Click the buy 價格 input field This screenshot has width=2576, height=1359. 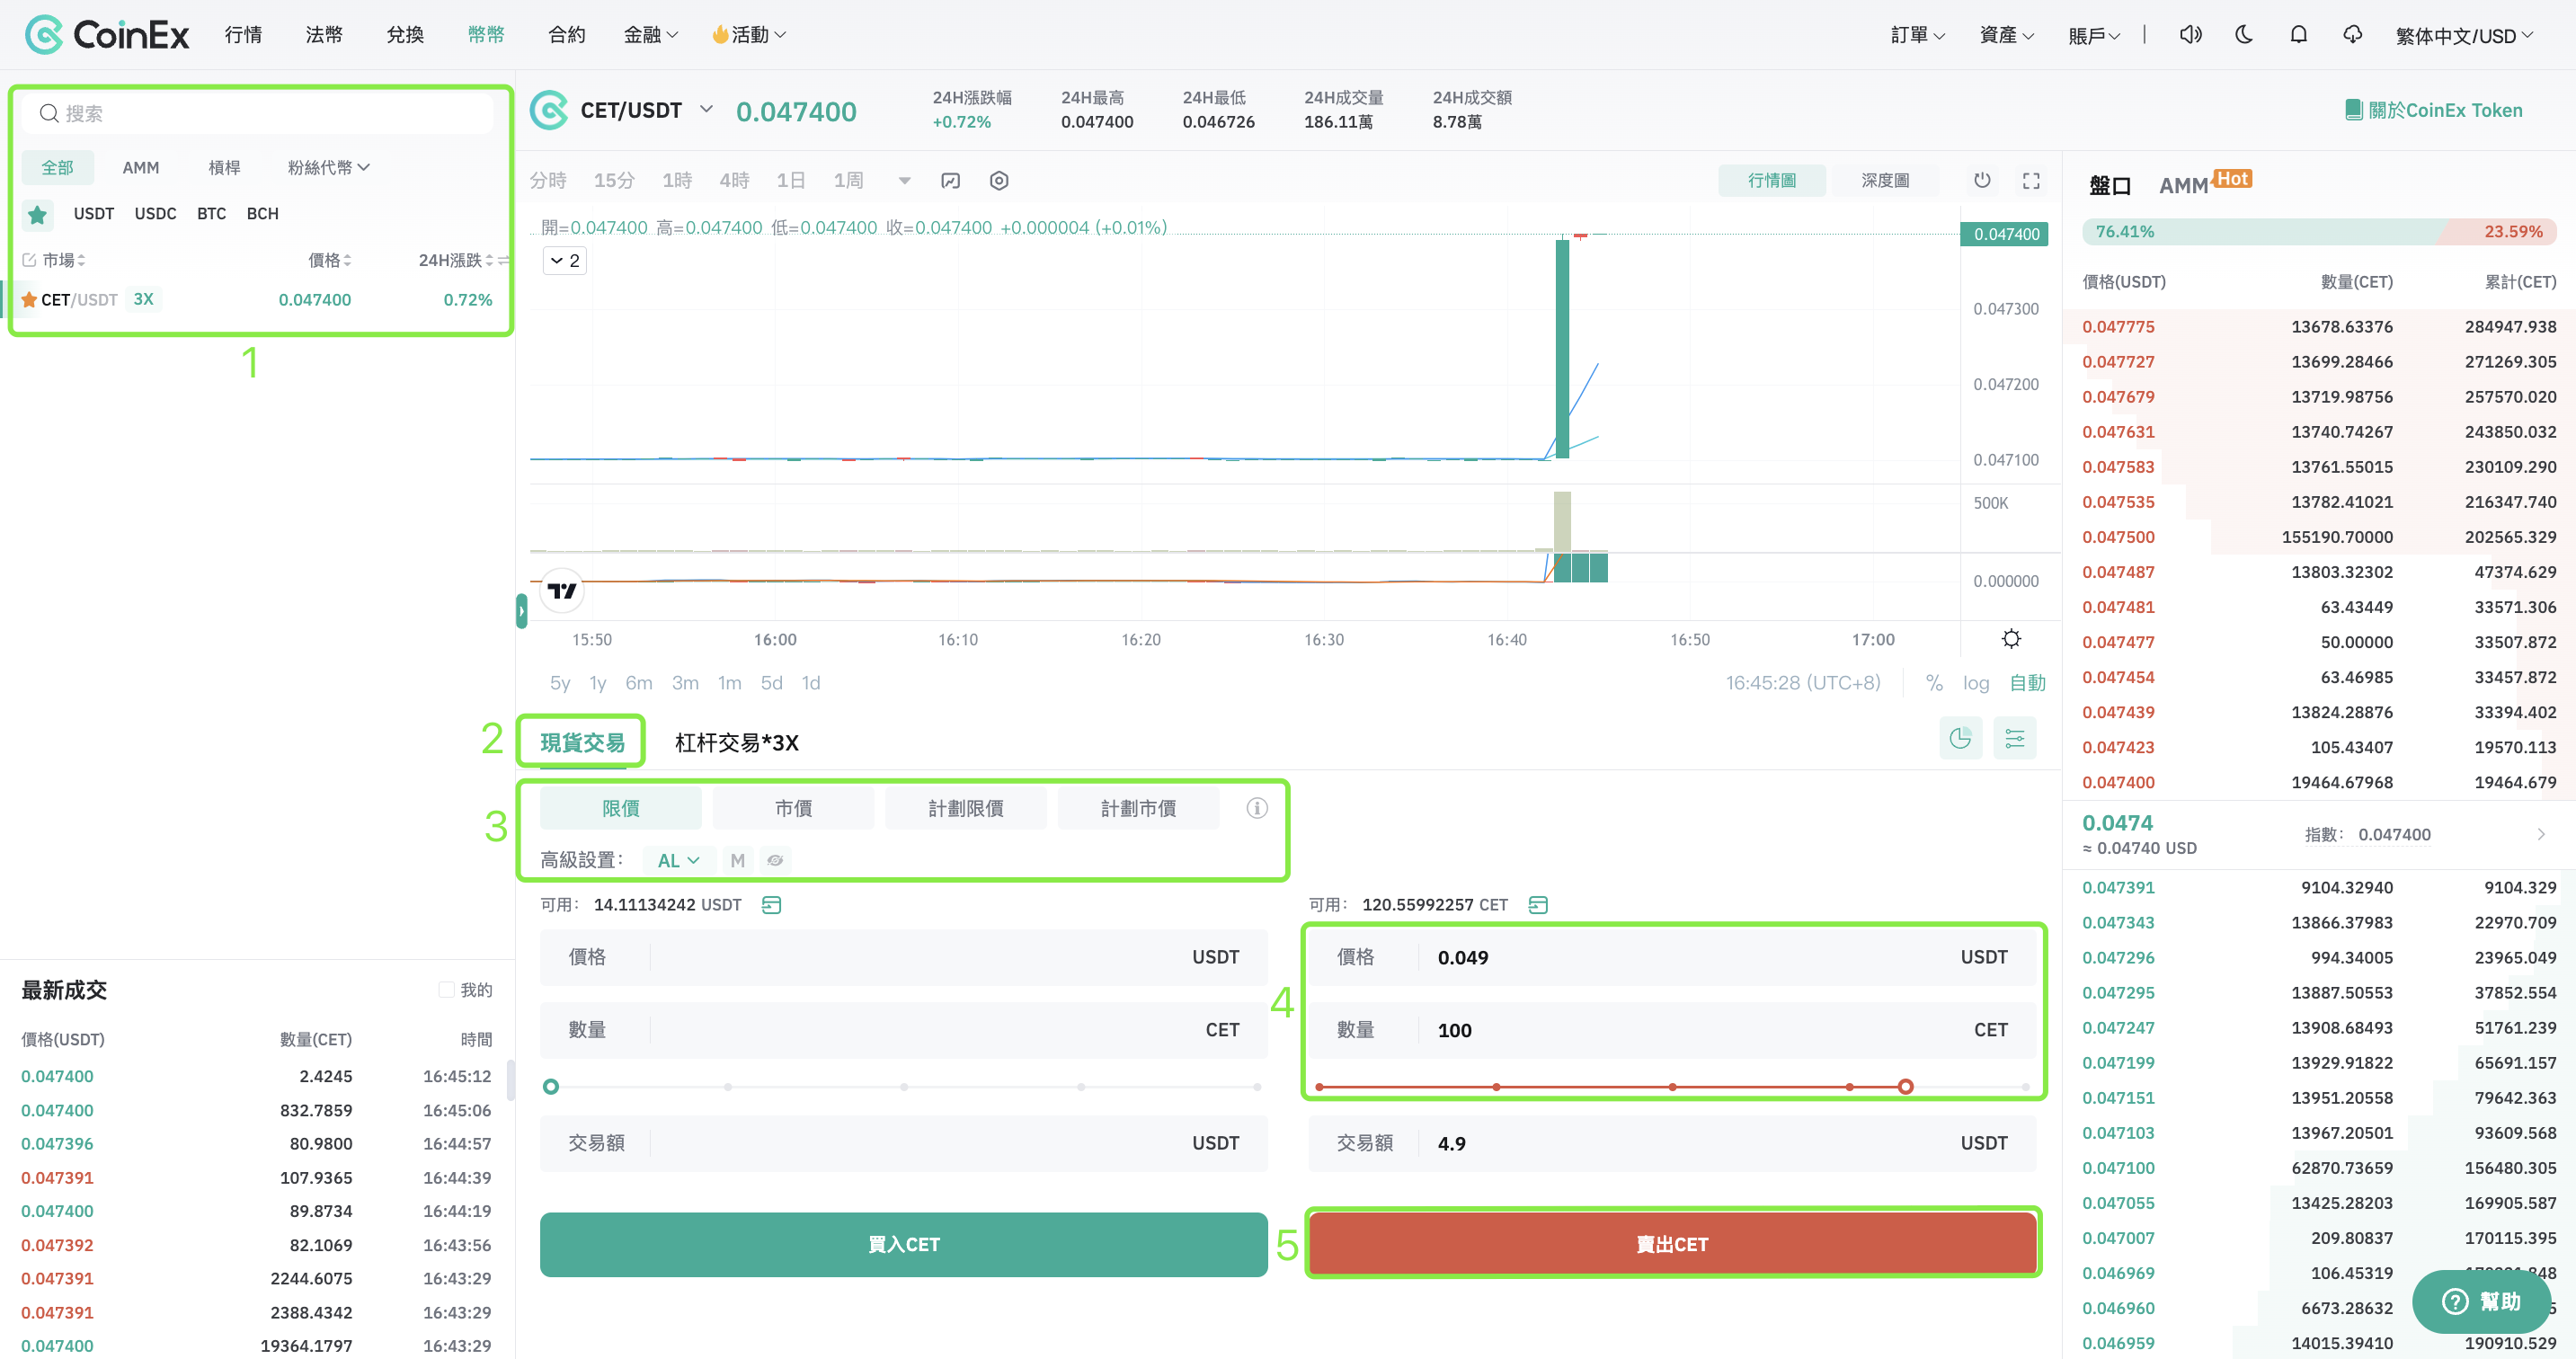click(903, 957)
